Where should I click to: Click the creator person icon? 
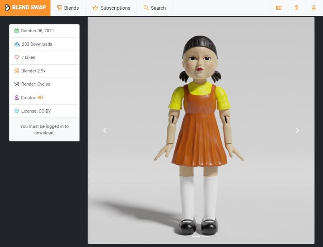[17, 98]
